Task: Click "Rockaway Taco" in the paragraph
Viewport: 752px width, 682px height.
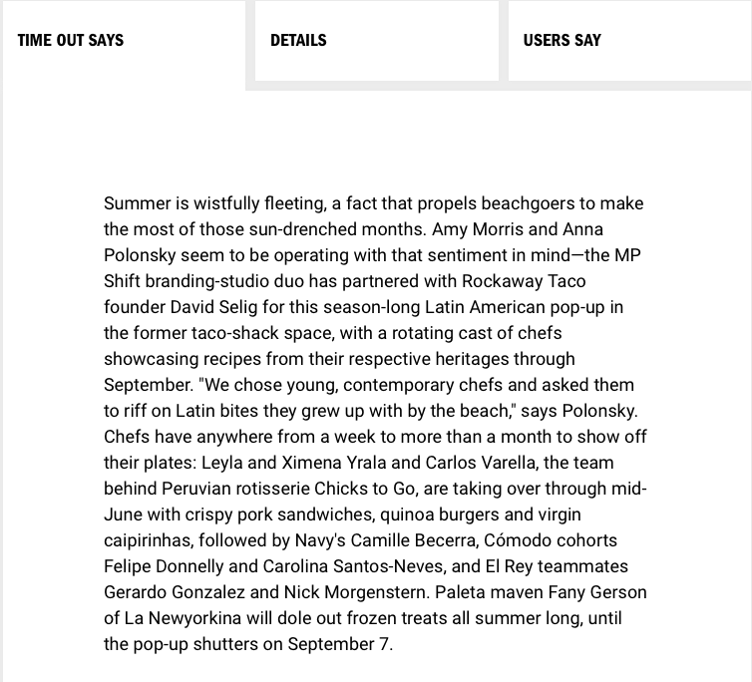Action: tap(524, 281)
